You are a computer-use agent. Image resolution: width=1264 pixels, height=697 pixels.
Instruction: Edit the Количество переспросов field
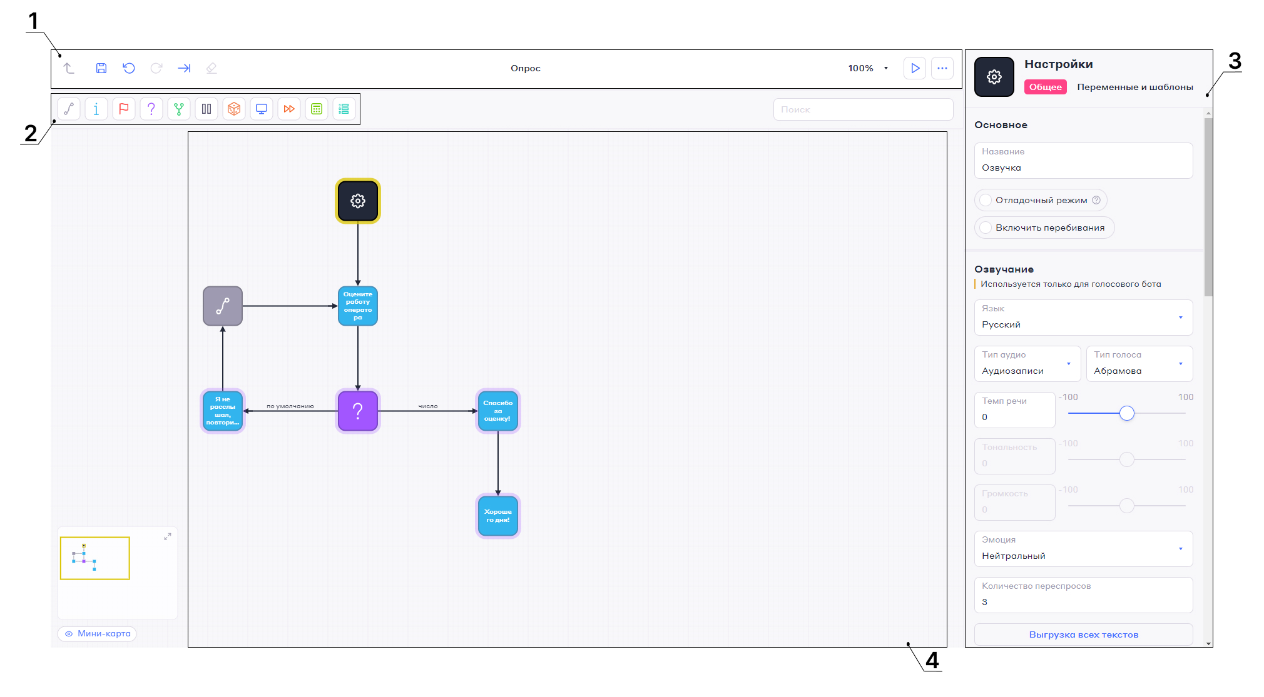1084,595
